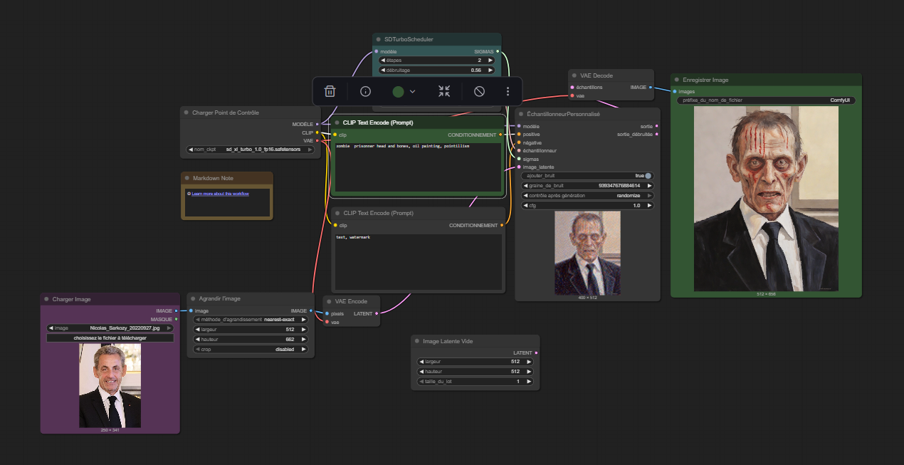Collapse the VAE Decode node via its title dot
Screen dimensions: 904x465
point(574,75)
